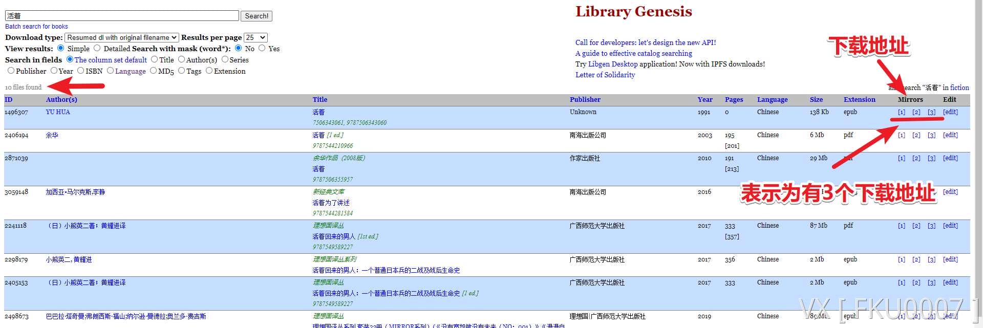This screenshot has height=328, width=983.
Task: Sort results by Publisher column header
Action: click(x=585, y=99)
